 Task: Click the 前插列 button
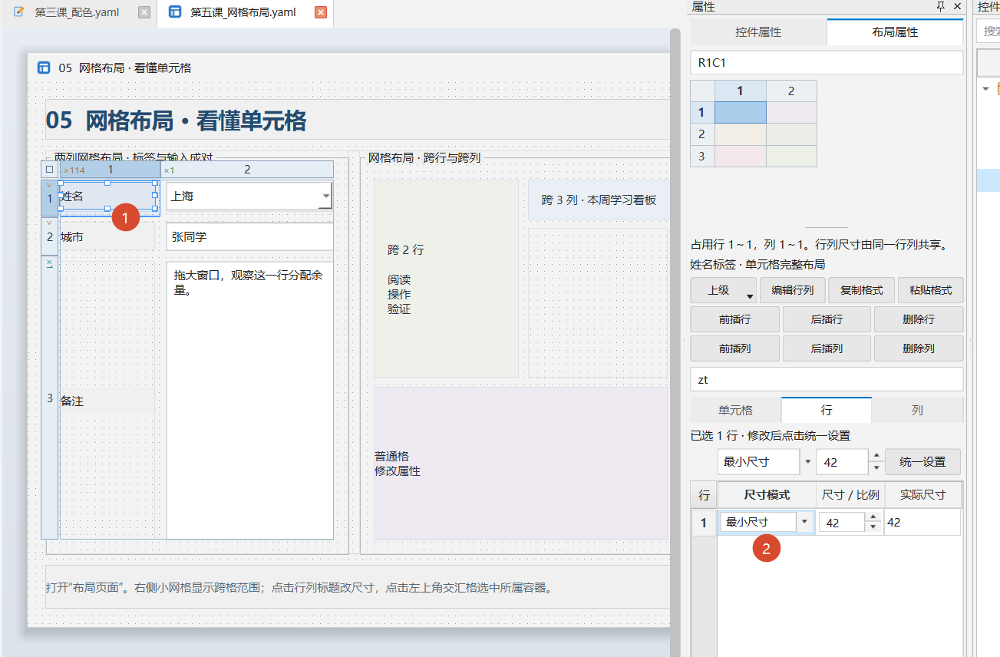coord(735,348)
